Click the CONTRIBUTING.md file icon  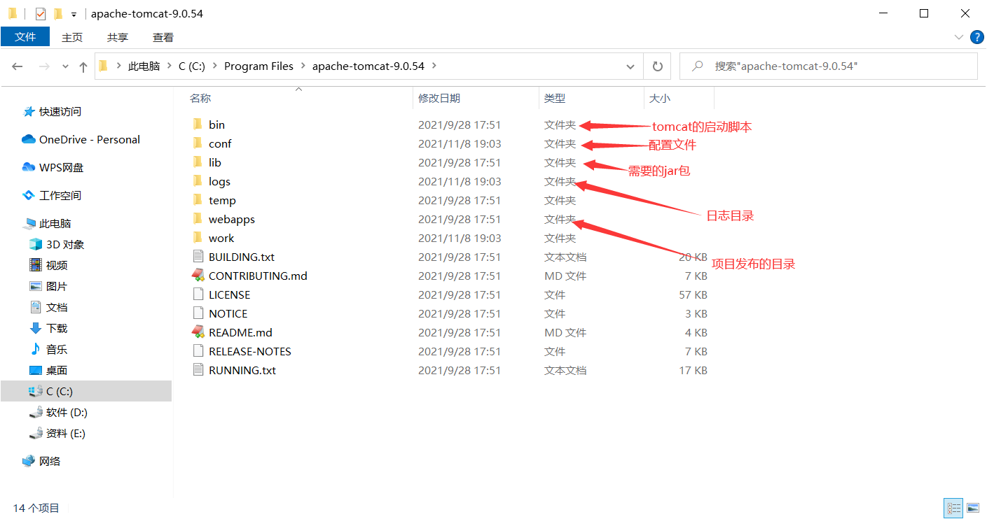197,276
